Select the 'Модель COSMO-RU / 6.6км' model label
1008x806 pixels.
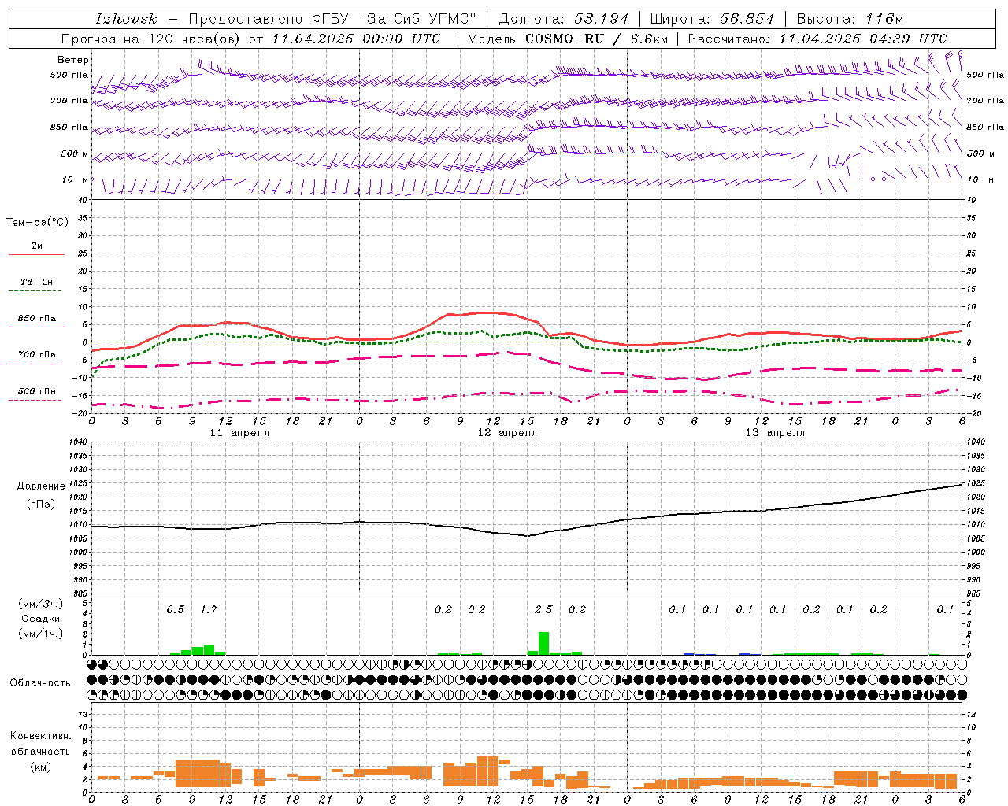(567, 39)
